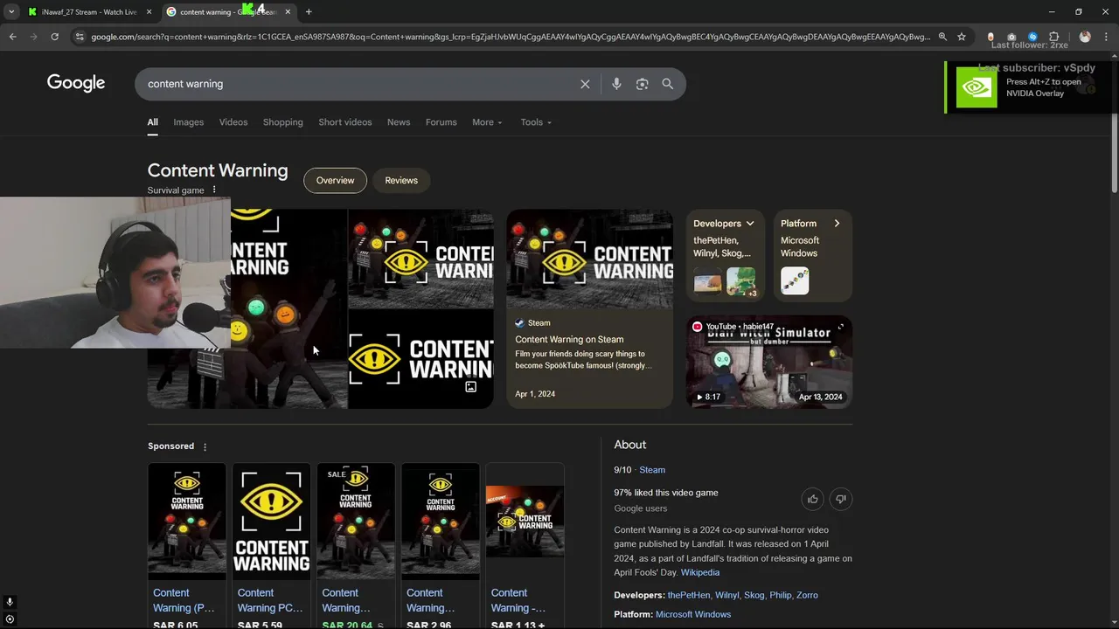The image size is (1119, 629).
Task: Dislike the game with thumbs down
Action: (841, 499)
